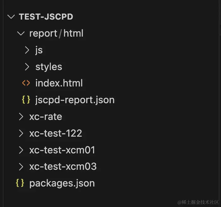
Task: Select the xc-test-122 folder label
Action: pyautogui.click(x=56, y=133)
